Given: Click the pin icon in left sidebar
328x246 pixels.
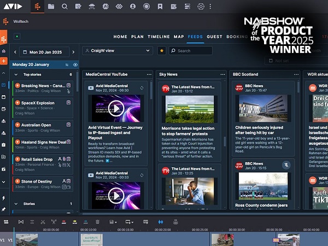Looking at the screenshot, I should [4, 209].
